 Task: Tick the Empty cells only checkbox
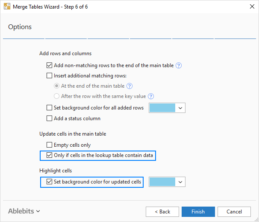pyautogui.click(x=49, y=145)
